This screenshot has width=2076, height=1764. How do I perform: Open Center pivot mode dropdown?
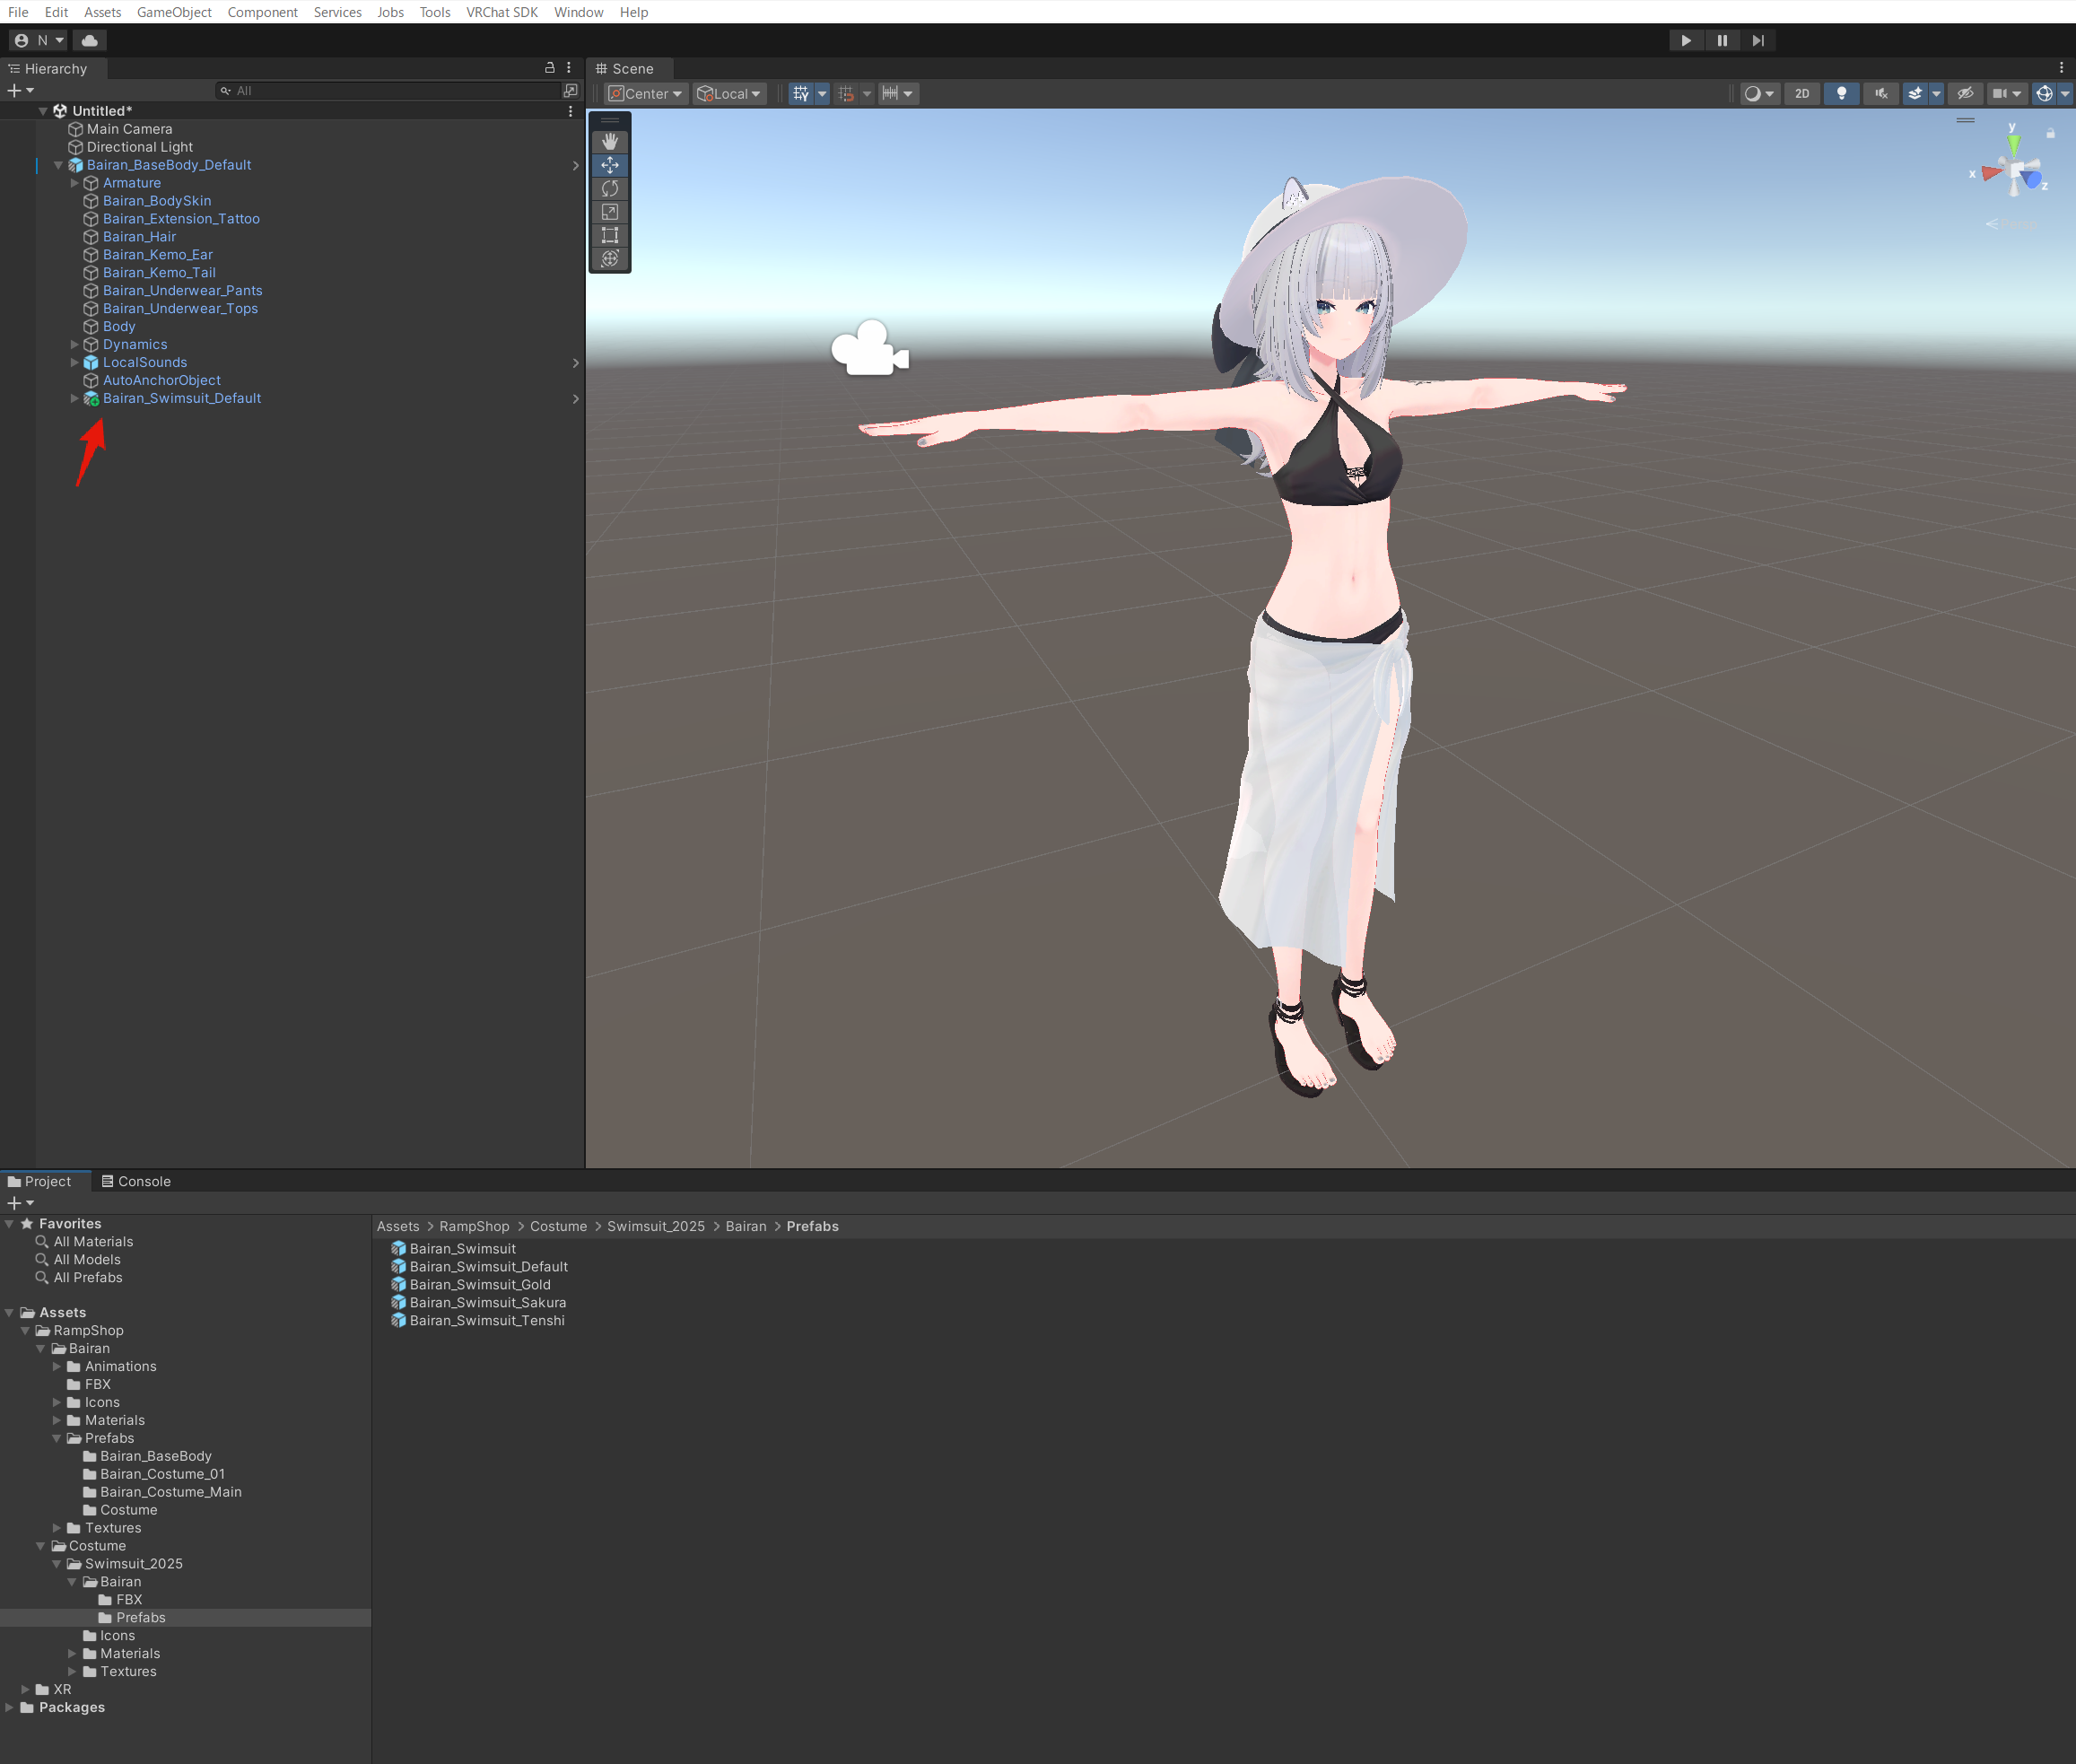point(646,93)
